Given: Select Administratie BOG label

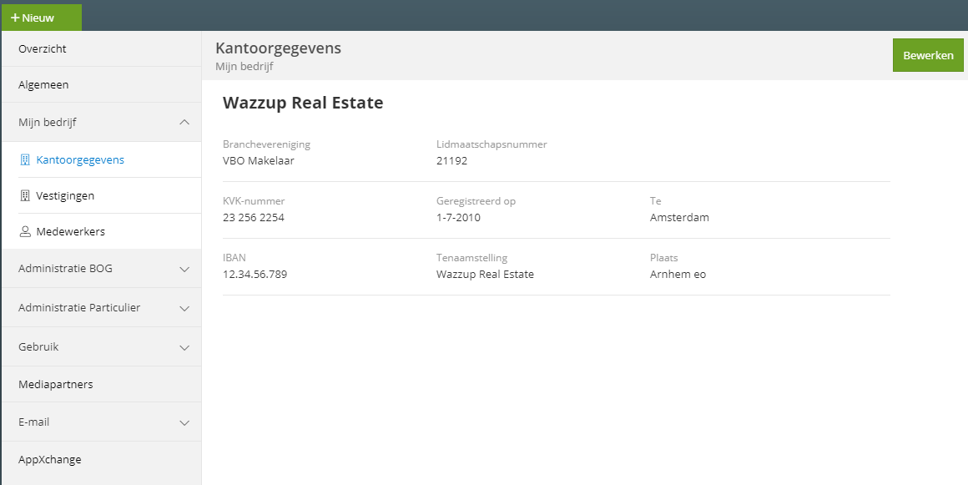Looking at the screenshot, I should 65,269.
